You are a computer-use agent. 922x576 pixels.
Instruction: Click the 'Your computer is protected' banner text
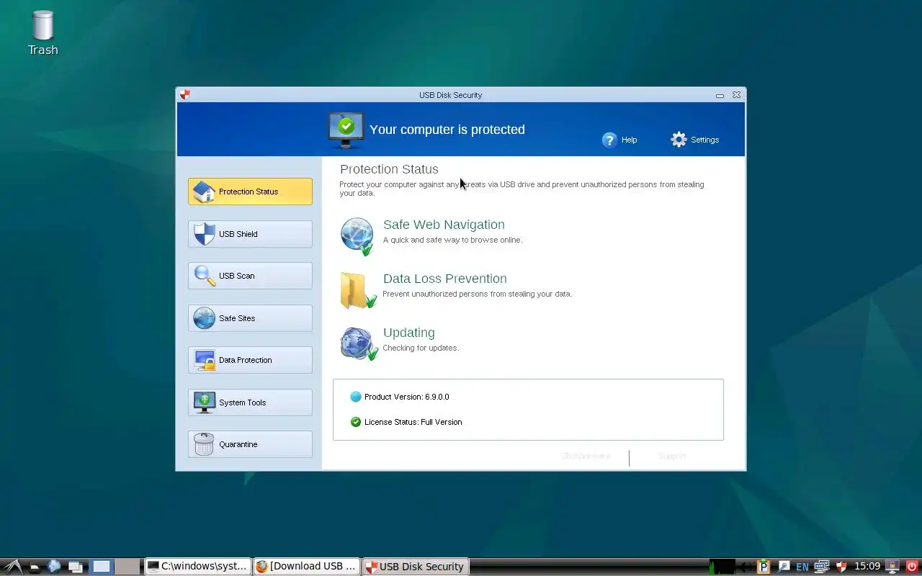pyautogui.click(x=447, y=130)
